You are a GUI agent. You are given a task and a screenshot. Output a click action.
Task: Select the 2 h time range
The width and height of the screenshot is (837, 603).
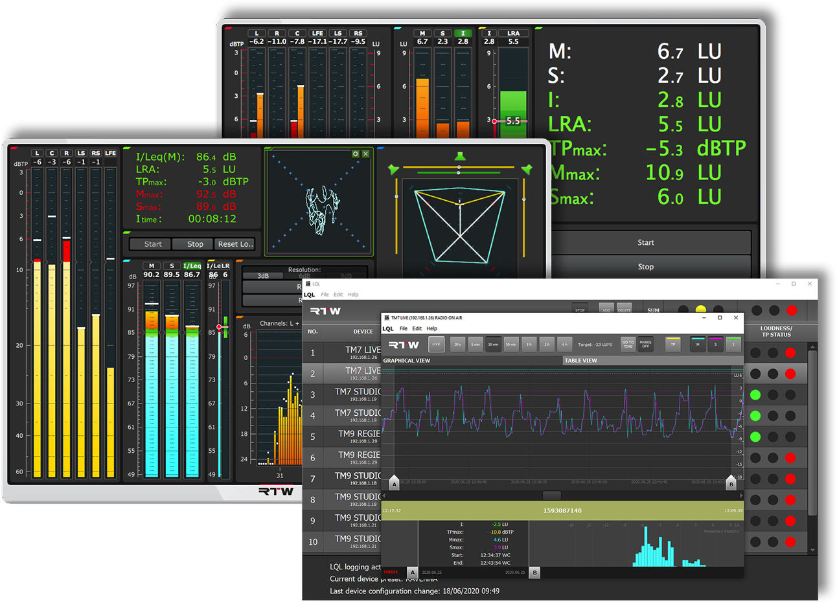pyautogui.click(x=547, y=344)
